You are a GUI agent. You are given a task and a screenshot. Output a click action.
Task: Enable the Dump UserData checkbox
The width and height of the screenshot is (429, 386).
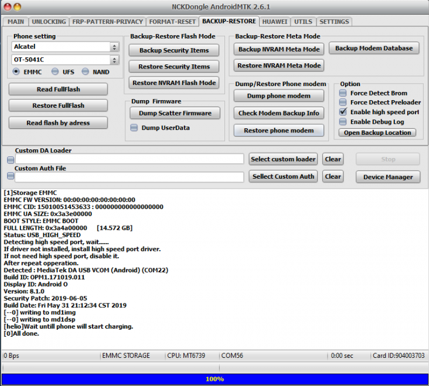[x=134, y=128]
